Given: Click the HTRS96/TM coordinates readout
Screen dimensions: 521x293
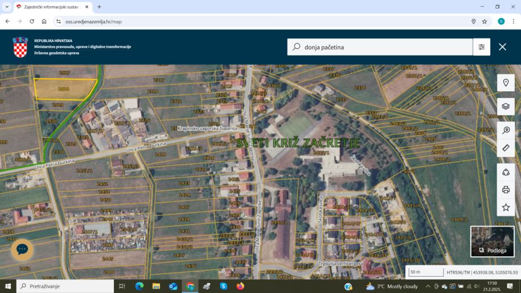Looking at the screenshot, I should [482, 272].
